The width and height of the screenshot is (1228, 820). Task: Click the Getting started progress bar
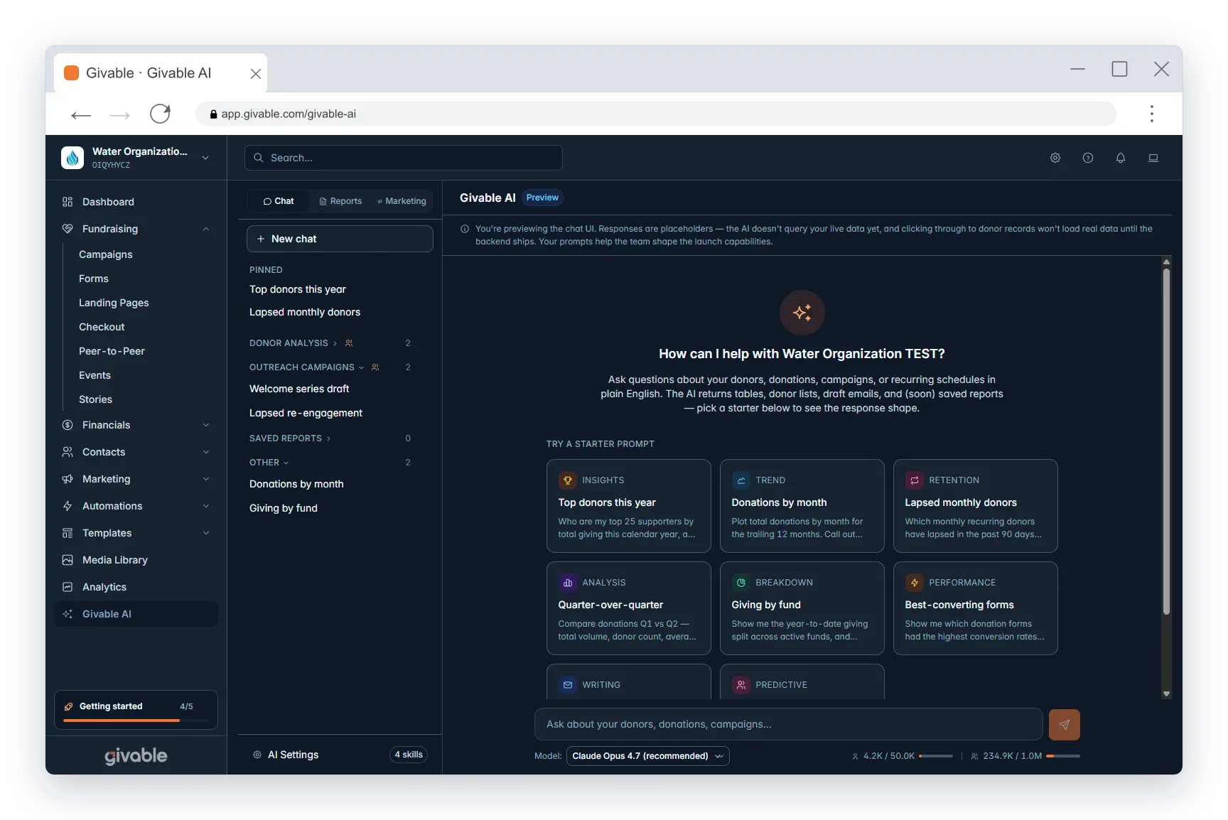136,721
